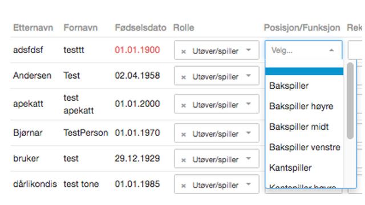Sort by Fødselsdato column header

[141, 28]
